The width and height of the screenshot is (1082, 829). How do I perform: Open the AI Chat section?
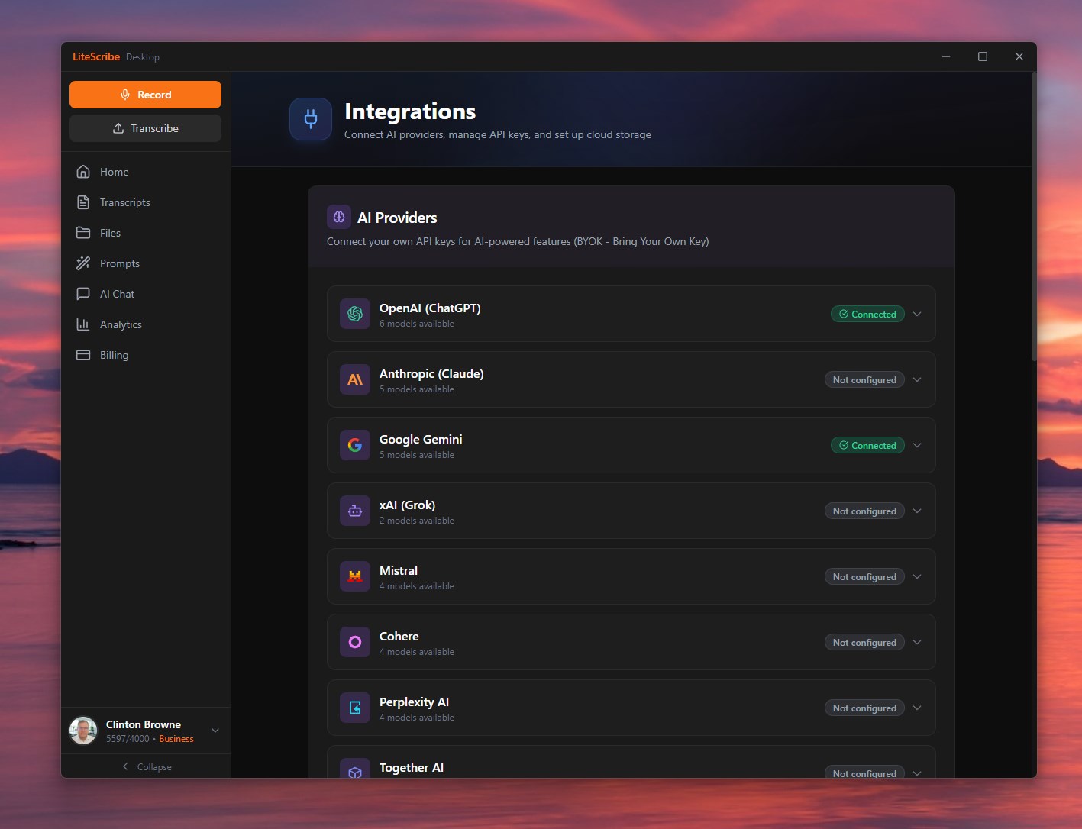pos(146,294)
